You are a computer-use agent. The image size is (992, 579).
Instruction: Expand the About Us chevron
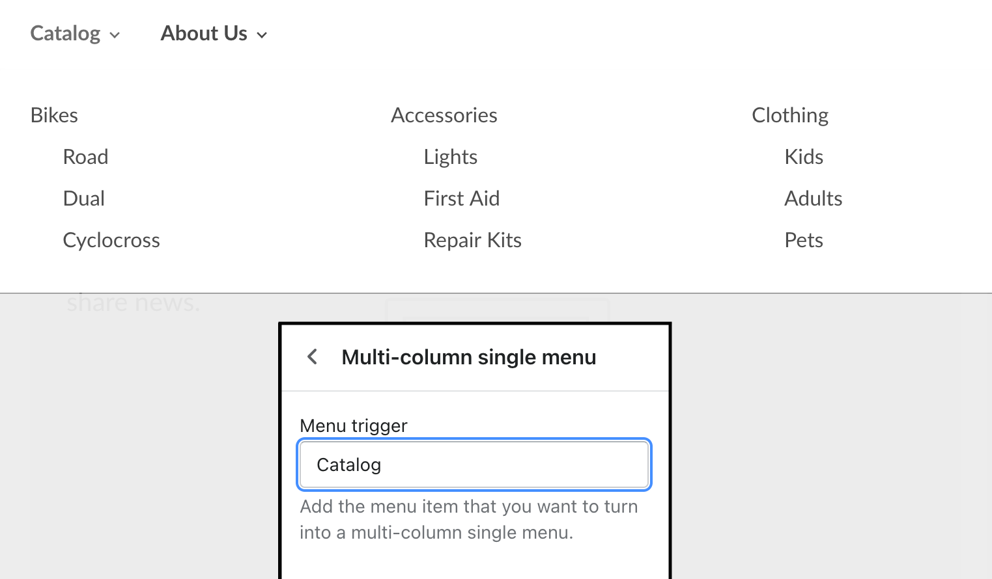[x=262, y=35]
